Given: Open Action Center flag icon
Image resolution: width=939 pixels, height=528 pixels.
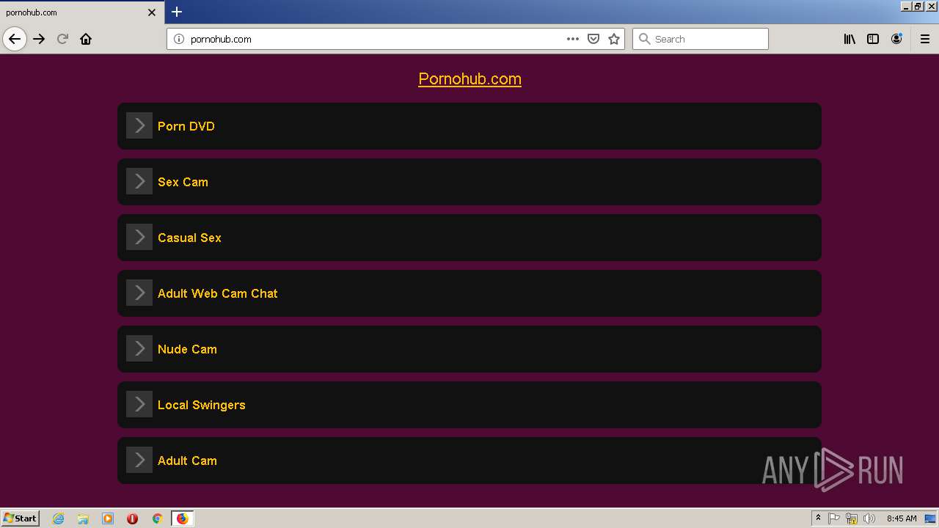Looking at the screenshot, I should coord(834,518).
